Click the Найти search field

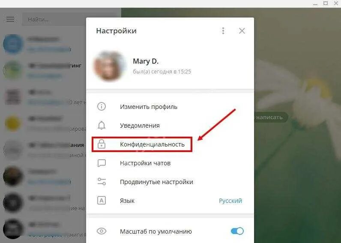coord(54,20)
